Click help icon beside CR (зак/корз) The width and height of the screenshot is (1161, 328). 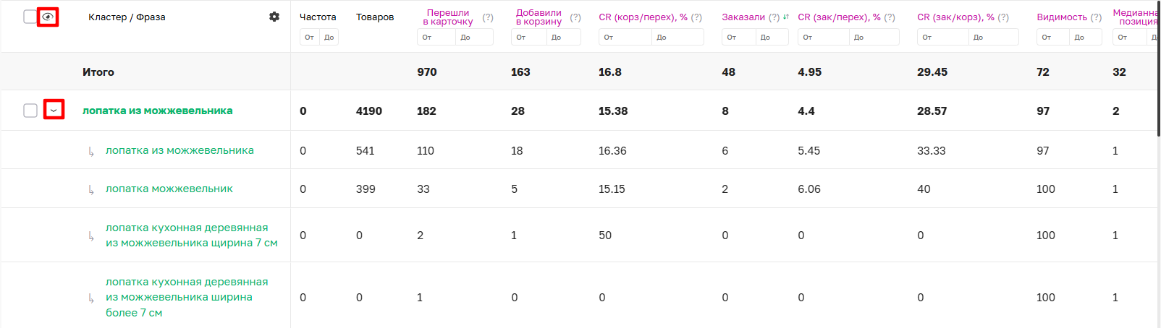pyautogui.click(x=1003, y=17)
